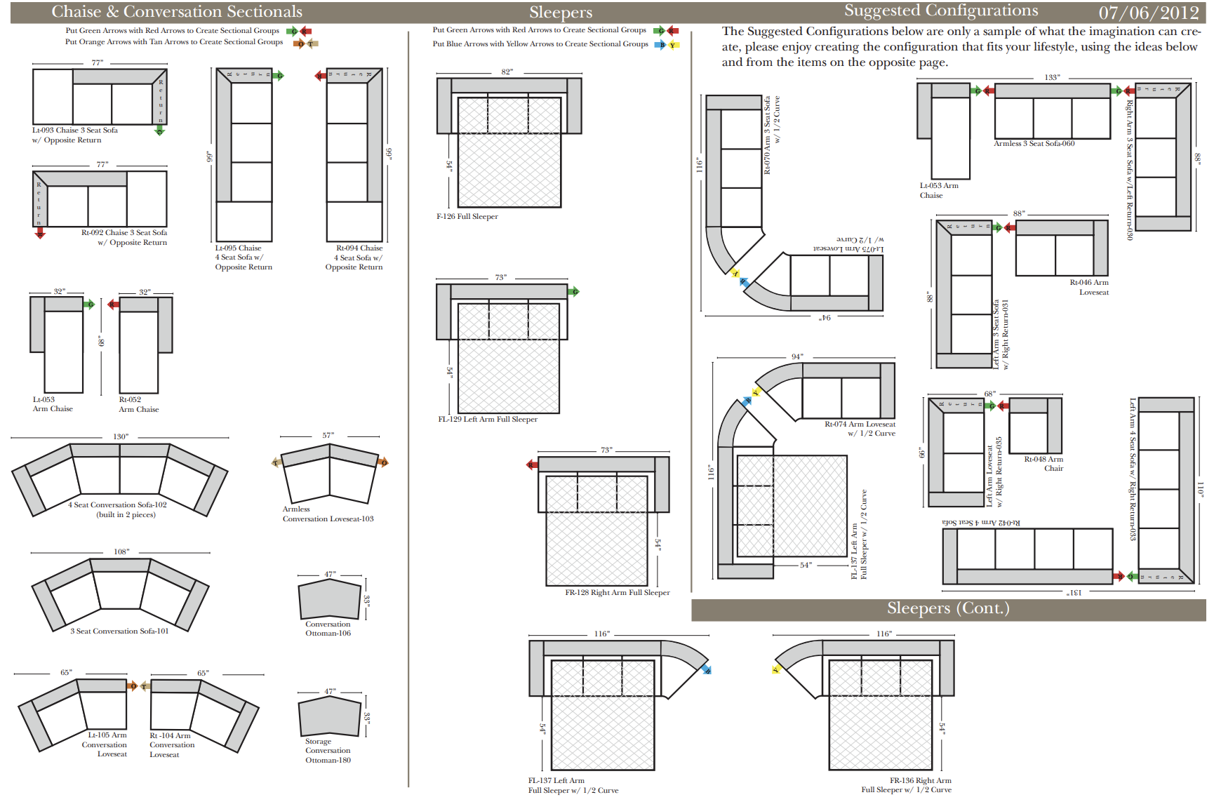This screenshot has width=1214, height=809.
Task: Click the red arrow on the Rt-052 Arm Chaise
Action: tap(113, 304)
